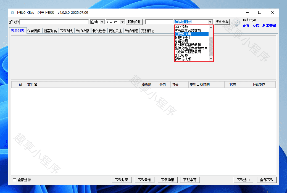287x193 pixels.
Task: Open the 我的收藏 tab
Action: coord(83,31)
